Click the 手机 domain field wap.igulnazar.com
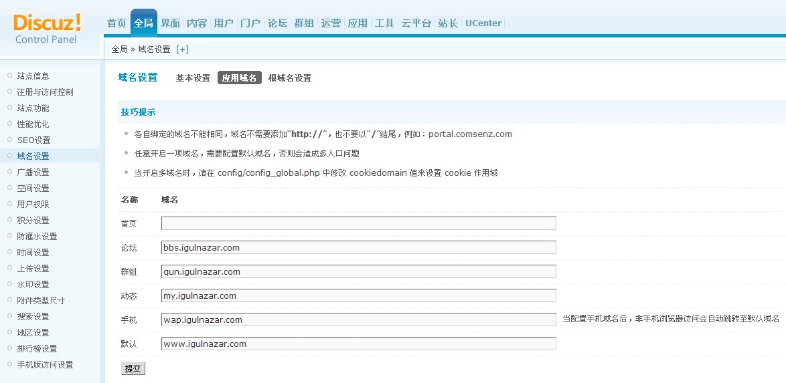Screen dimensions: 786x383 pyautogui.click(x=358, y=320)
